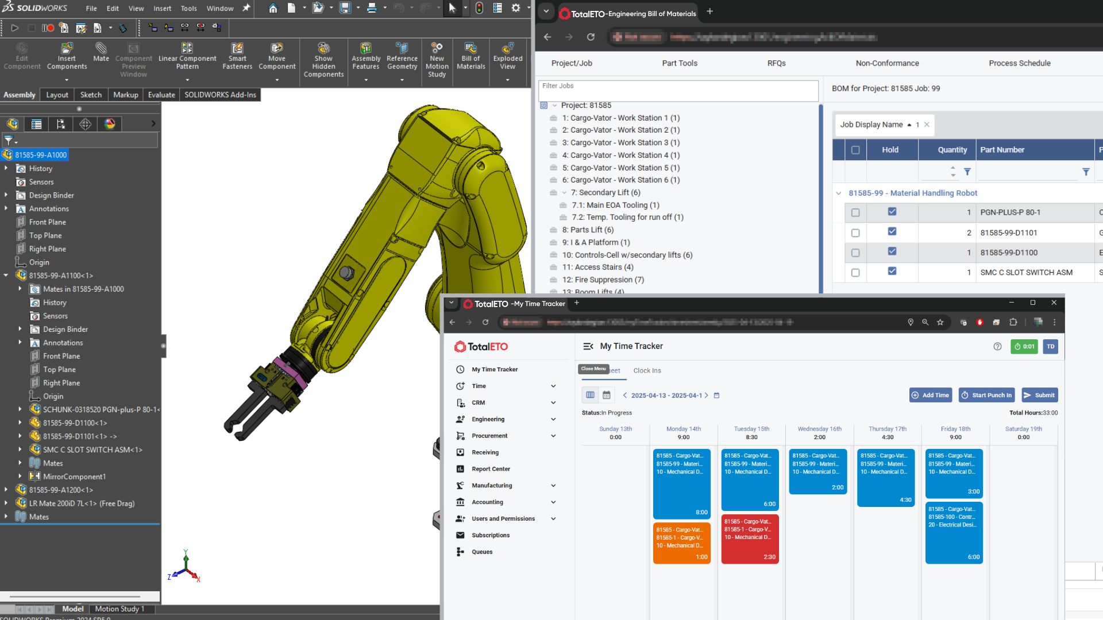Click the Start Punch In button
This screenshot has height=620, width=1103.
[986, 395]
